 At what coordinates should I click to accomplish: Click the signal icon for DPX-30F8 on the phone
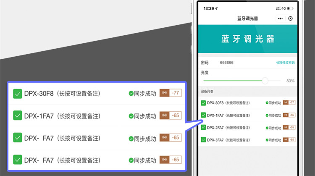(x=286, y=102)
